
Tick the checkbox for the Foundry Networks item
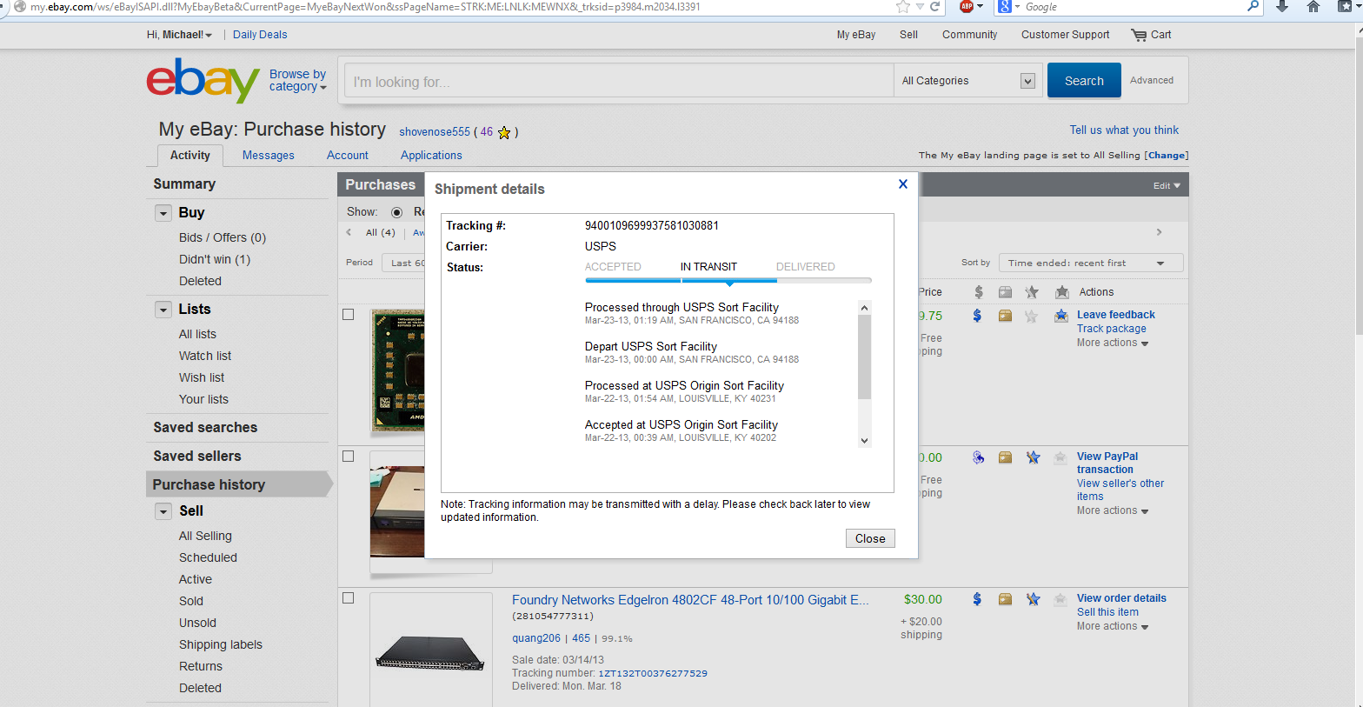pyautogui.click(x=349, y=598)
